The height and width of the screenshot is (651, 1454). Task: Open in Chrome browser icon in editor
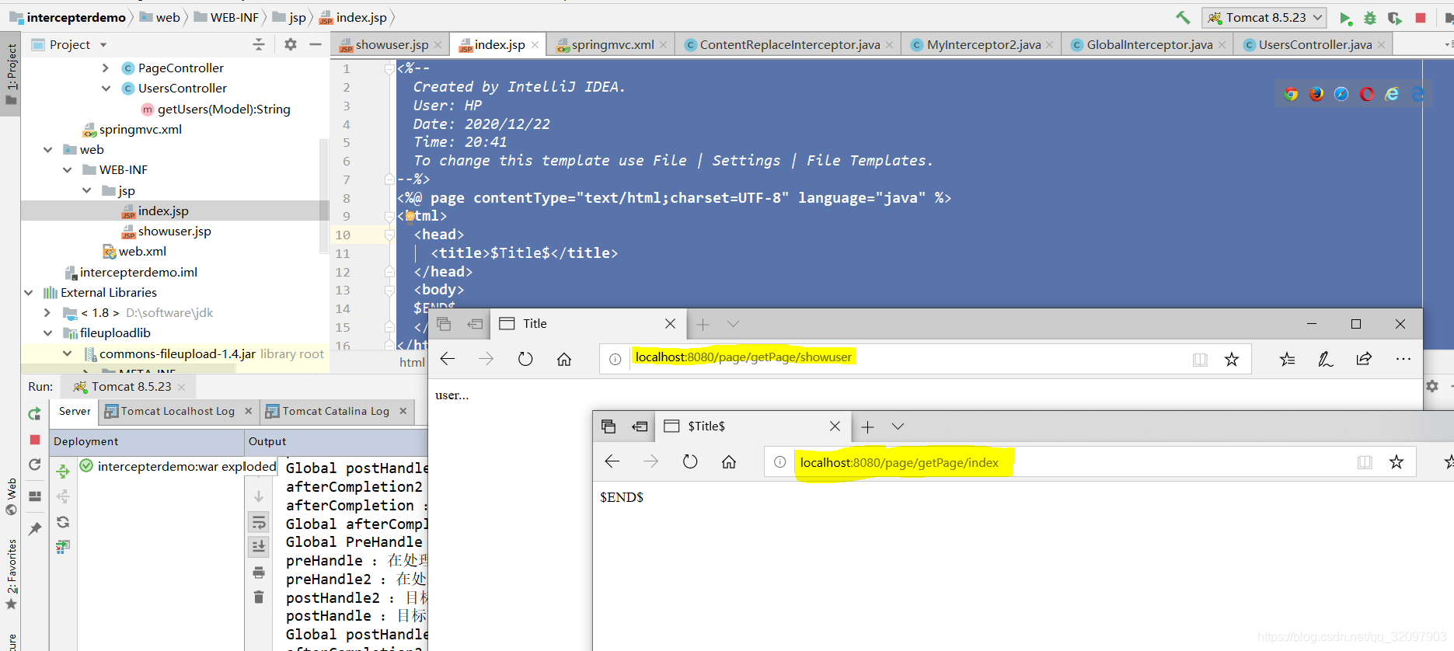pyautogui.click(x=1291, y=94)
